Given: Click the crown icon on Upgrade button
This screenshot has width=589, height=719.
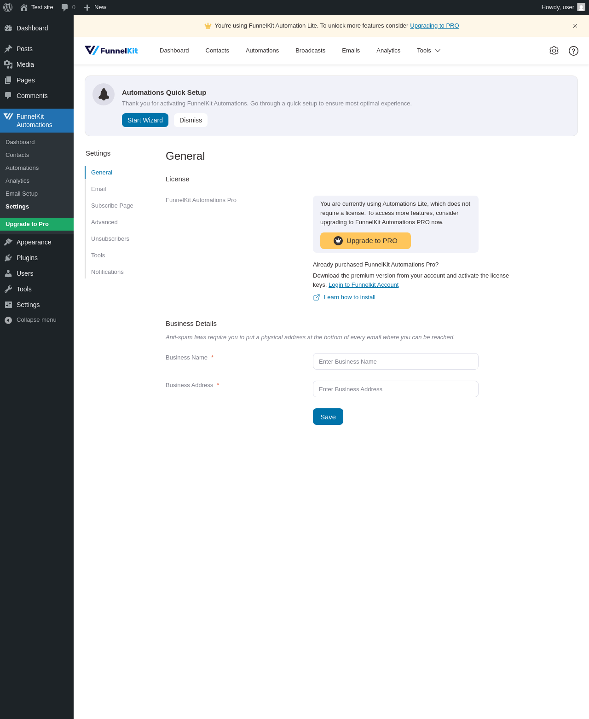Looking at the screenshot, I should (x=338, y=241).
